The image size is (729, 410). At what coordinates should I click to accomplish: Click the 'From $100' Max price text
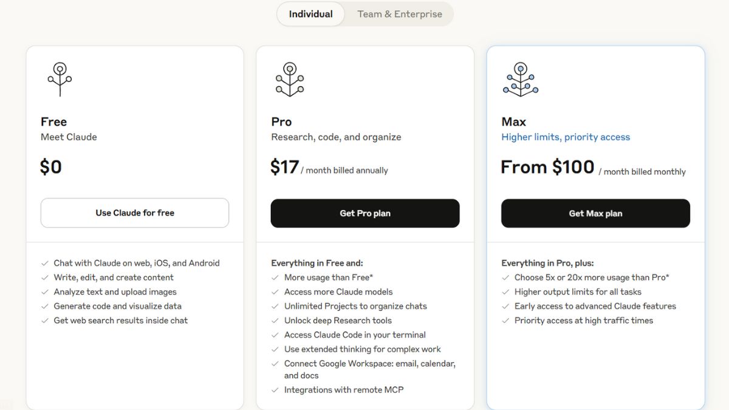pos(547,167)
